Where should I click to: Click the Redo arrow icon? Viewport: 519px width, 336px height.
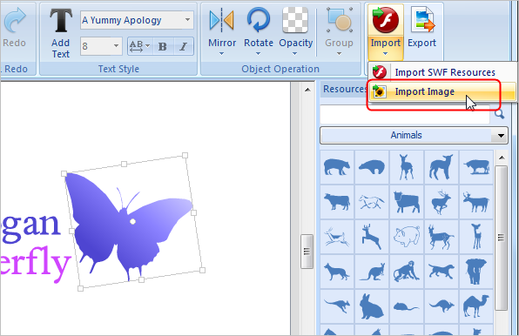[x=15, y=21]
